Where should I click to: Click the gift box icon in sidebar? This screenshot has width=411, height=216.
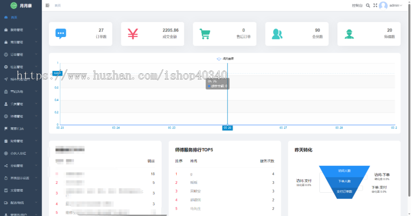pyautogui.click(x=6, y=92)
